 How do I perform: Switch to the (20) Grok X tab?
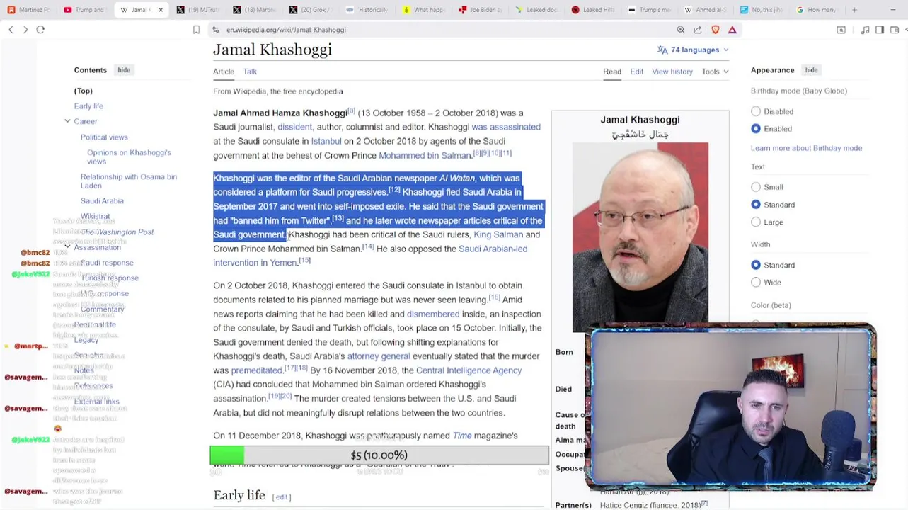click(x=311, y=10)
